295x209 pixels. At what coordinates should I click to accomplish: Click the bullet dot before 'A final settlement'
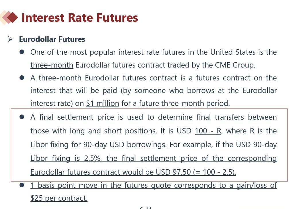22,117
